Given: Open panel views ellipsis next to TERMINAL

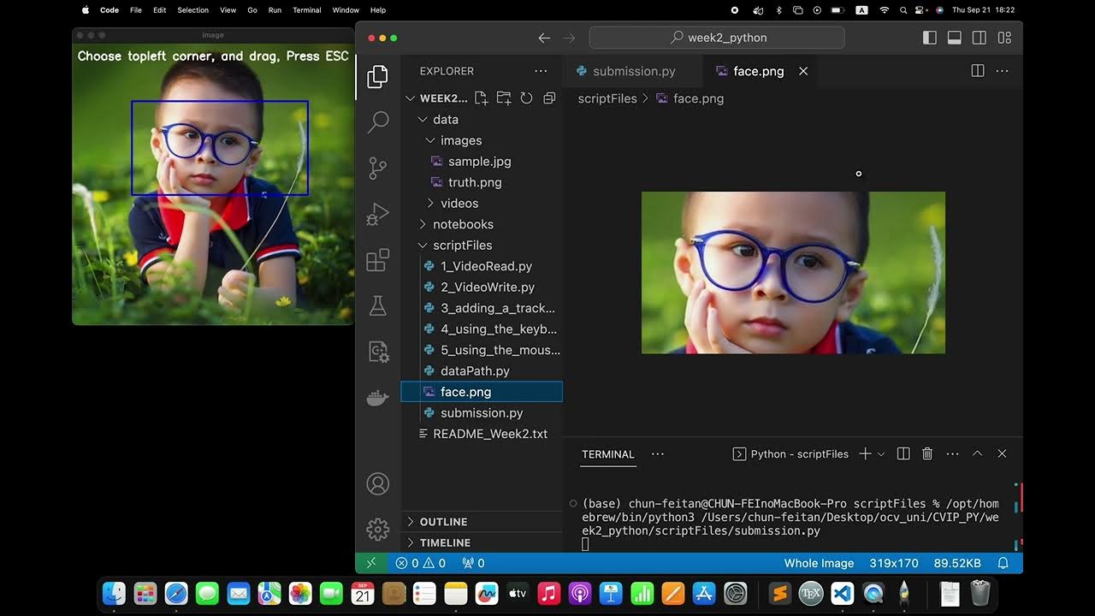Looking at the screenshot, I should tap(658, 453).
